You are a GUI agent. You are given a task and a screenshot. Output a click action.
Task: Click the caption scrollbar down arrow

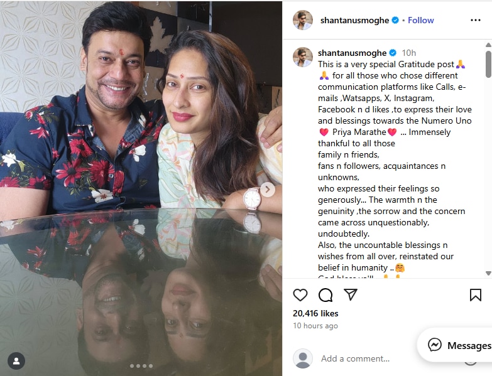tap(488, 273)
